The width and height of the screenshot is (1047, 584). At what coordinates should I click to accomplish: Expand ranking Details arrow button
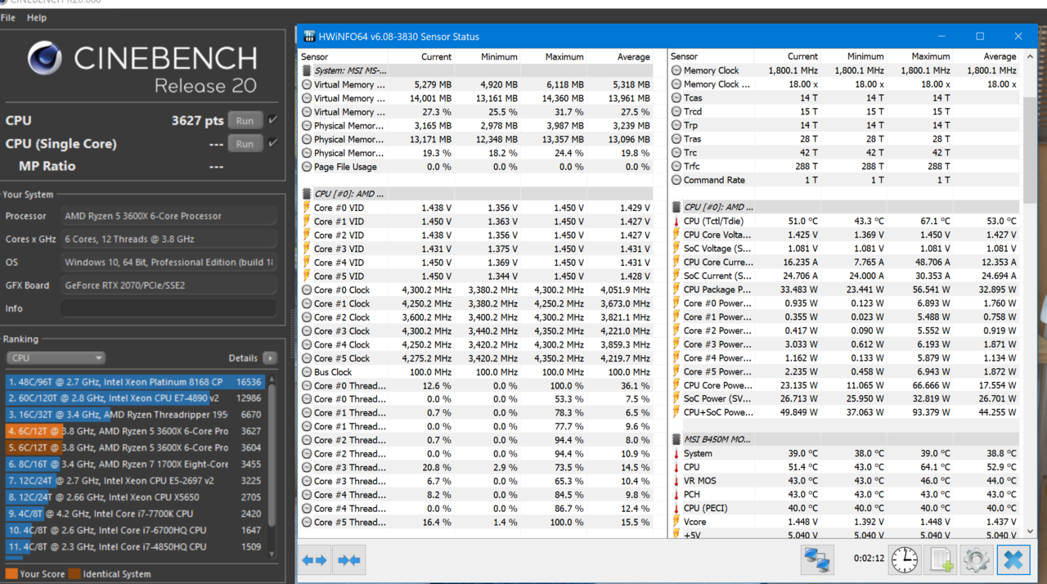coord(270,358)
